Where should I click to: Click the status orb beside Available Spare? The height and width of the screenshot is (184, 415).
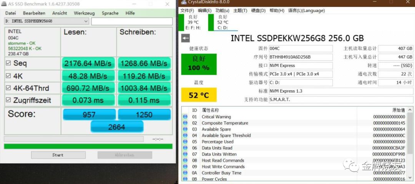point(185,129)
